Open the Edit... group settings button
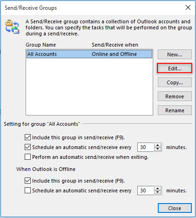This screenshot has width=196, height=218. coord(175,68)
